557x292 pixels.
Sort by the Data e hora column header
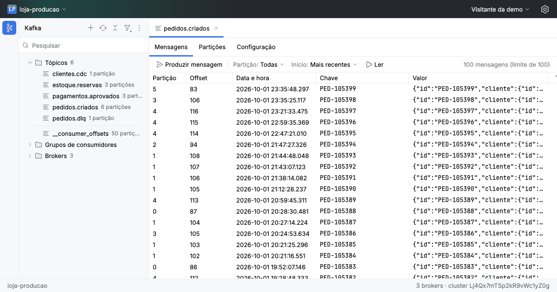click(x=274, y=78)
